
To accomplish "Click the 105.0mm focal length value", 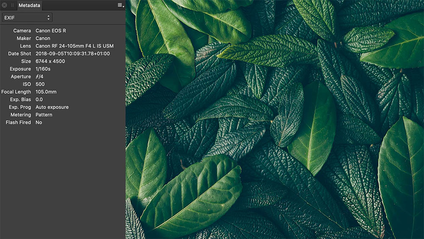I will 46,92.
